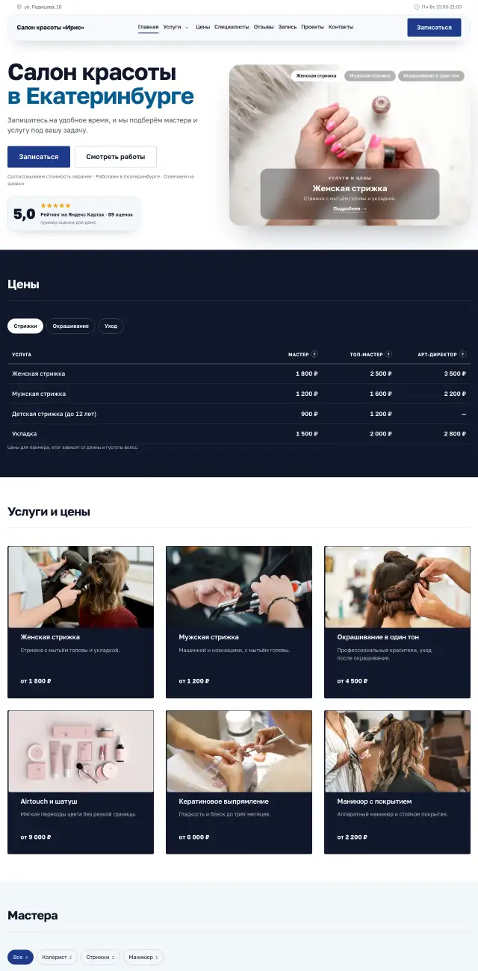This screenshot has width=478, height=971.
Task: Expand the Услуги dropdown chevron
Action: point(187,27)
